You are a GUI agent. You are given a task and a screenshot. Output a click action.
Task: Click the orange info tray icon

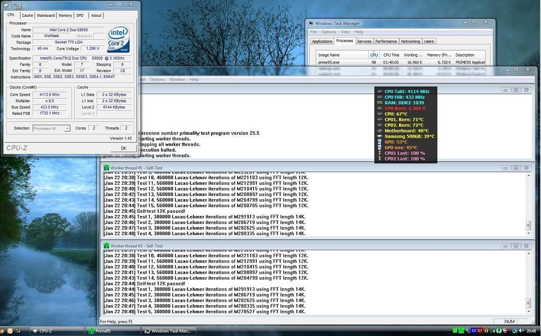[x=486, y=330]
